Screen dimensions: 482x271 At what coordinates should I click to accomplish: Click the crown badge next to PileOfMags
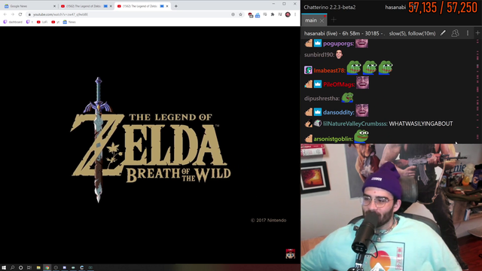click(318, 84)
